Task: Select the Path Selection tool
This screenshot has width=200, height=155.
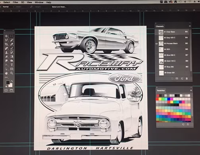Action: pyautogui.click(x=6, y=69)
